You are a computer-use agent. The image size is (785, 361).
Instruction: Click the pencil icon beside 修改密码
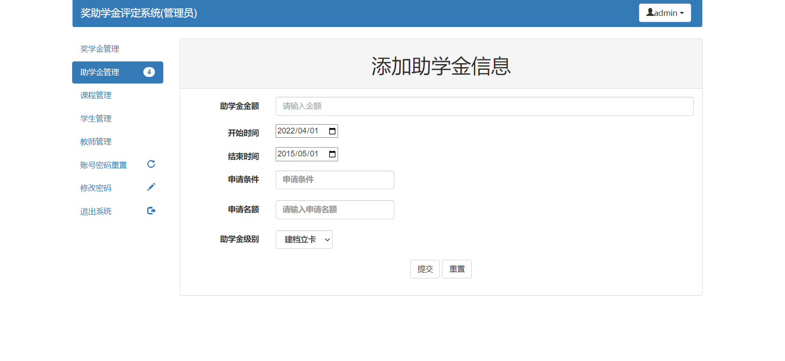(x=151, y=187)
